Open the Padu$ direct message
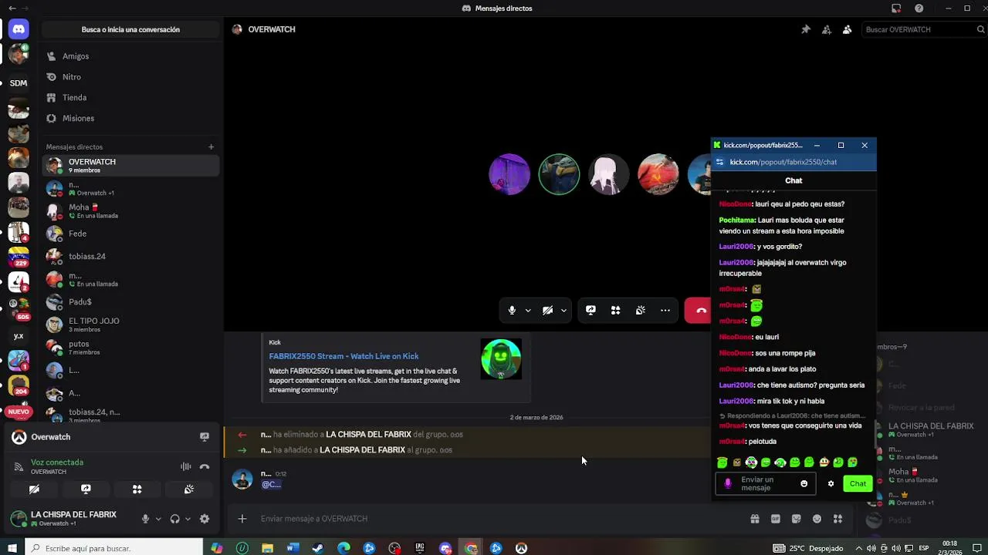The width and height of the screenshot is (988, 555). tap(130, 301)
